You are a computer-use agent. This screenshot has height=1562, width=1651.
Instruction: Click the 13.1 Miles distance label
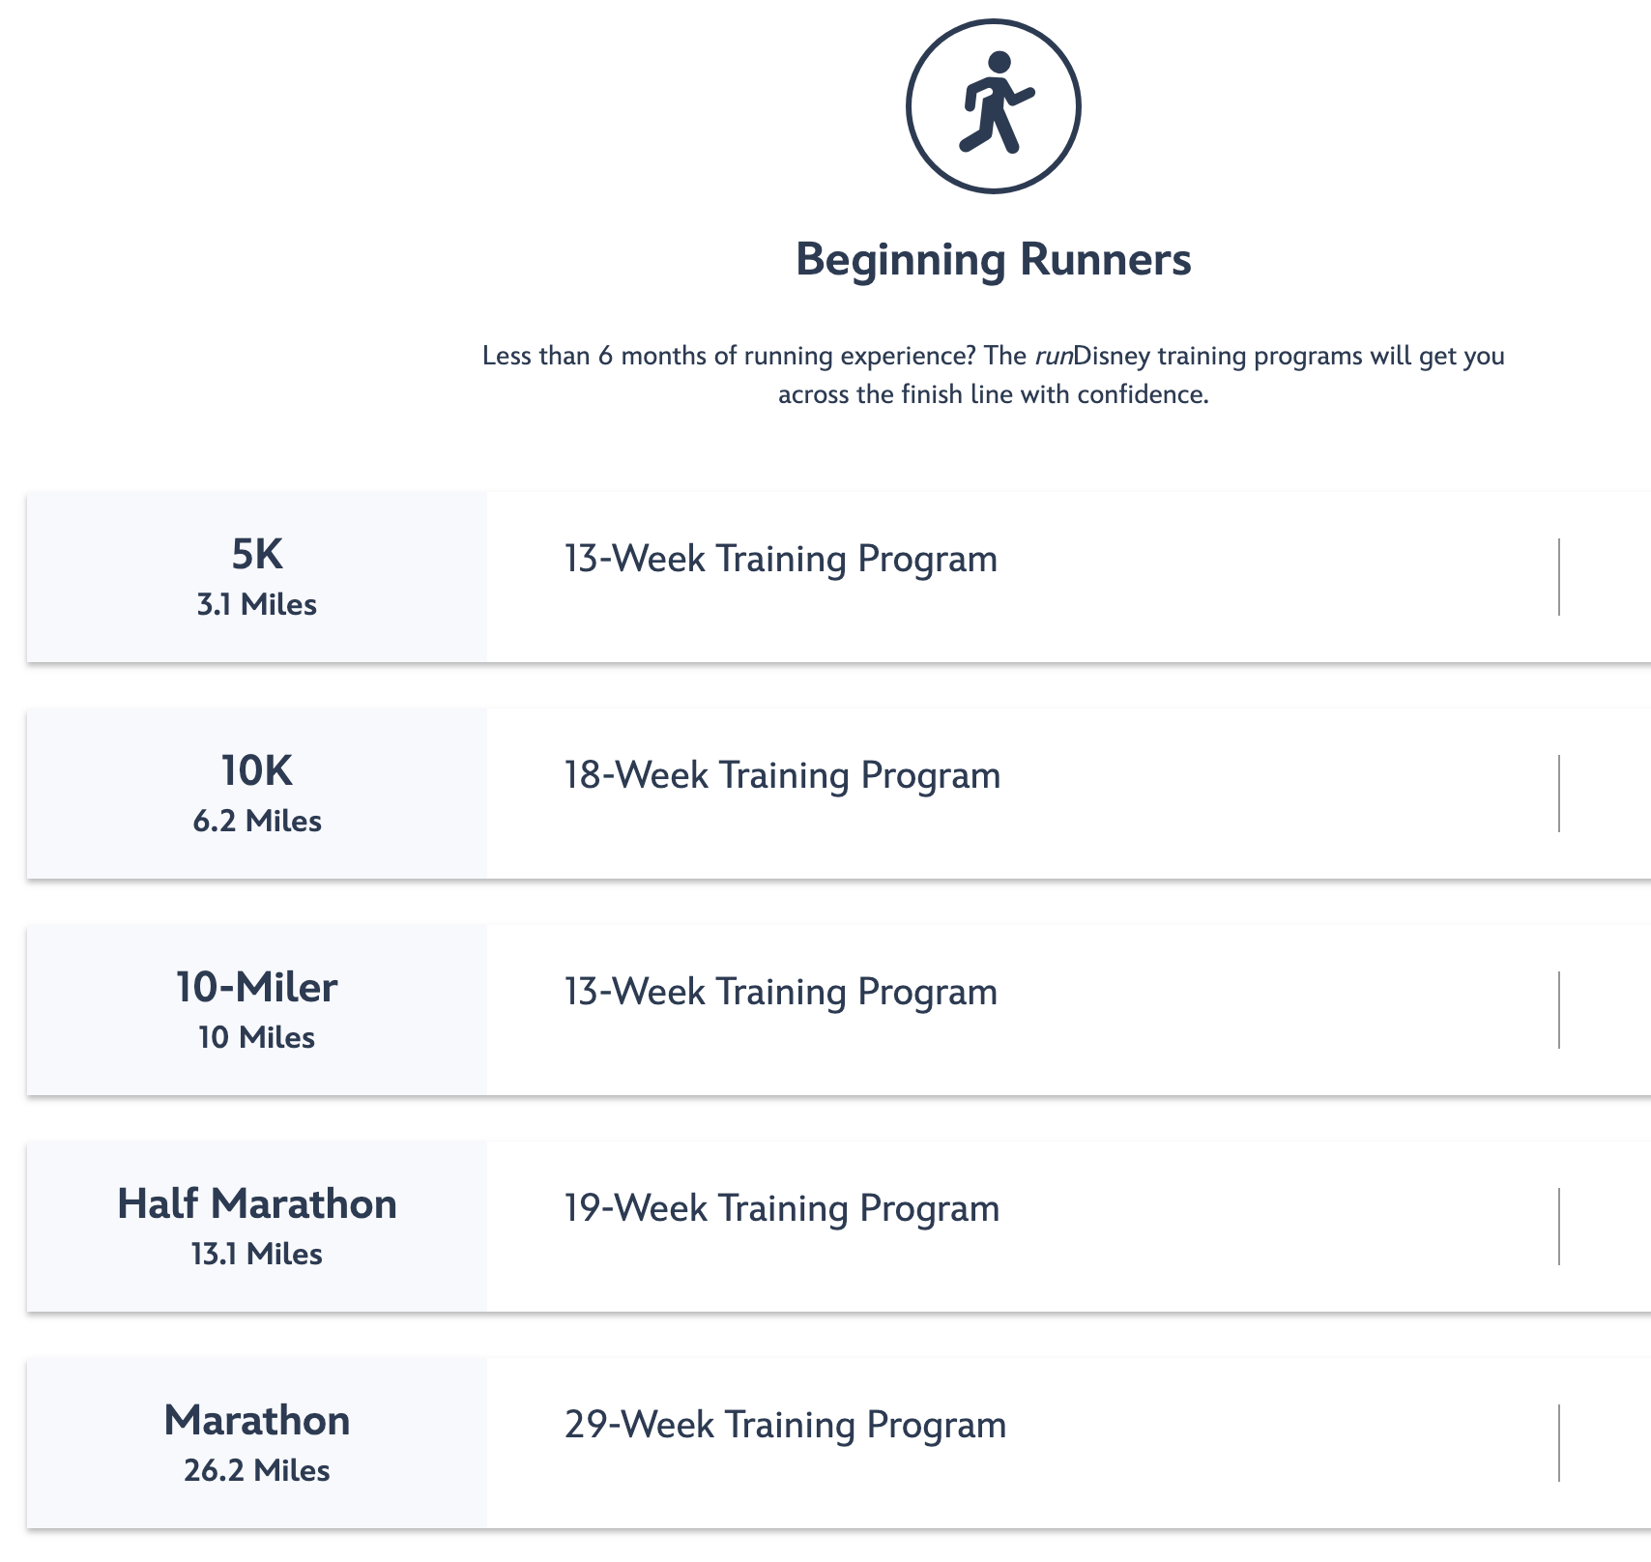[257, 1255]
